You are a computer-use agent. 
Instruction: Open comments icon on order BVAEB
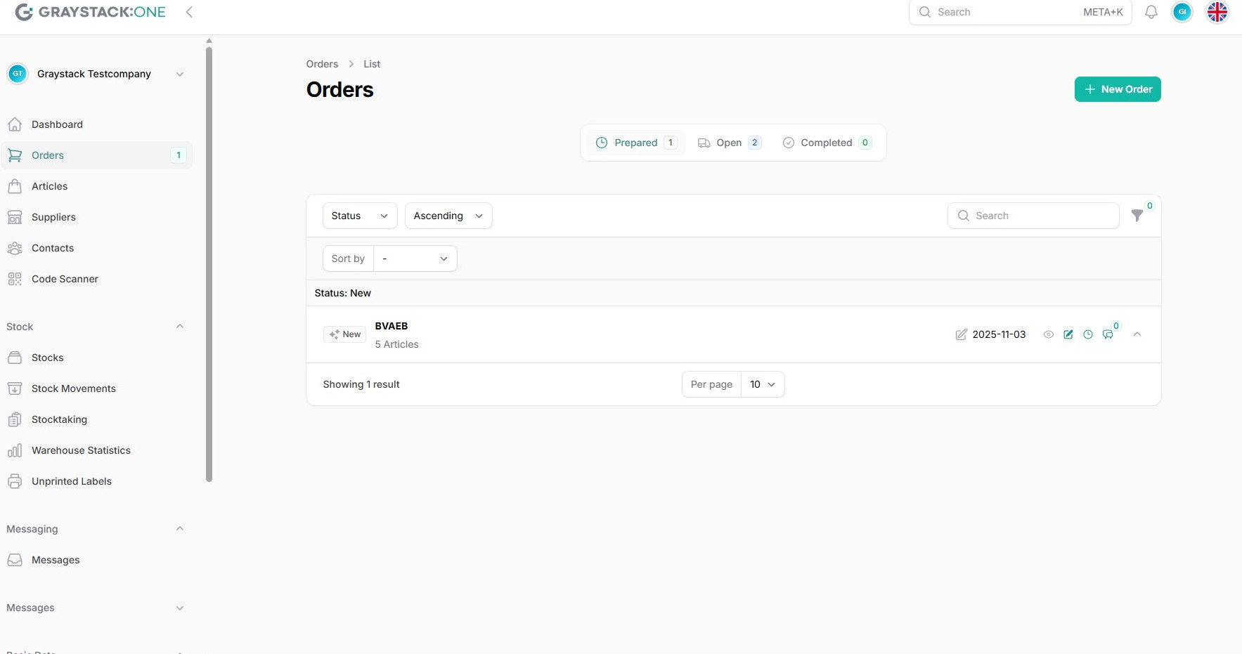pyautogui.click(x=1108, y=334)
